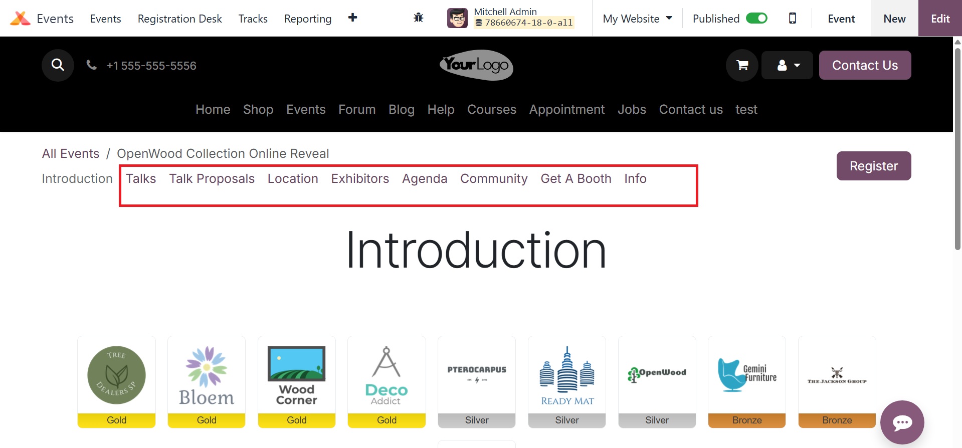
Task: Click the phone handset icon
Action: [x=91, y=65]
